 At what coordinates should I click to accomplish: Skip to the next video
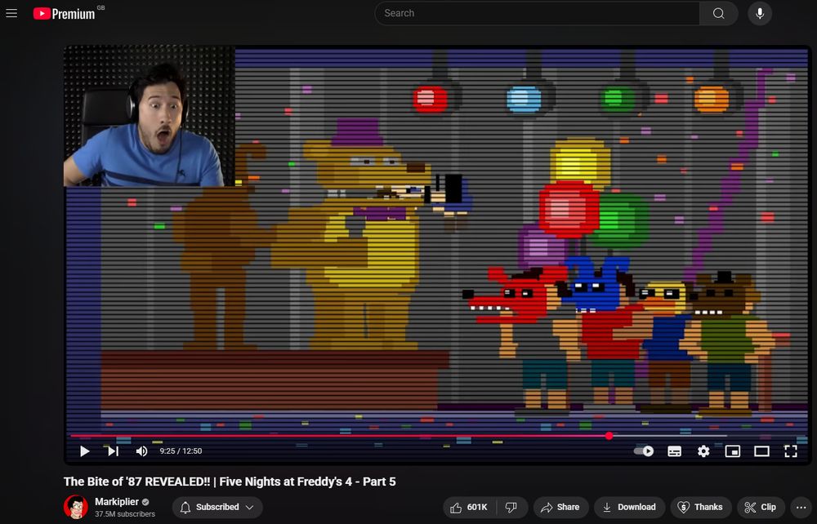click(x=113, y=451)
